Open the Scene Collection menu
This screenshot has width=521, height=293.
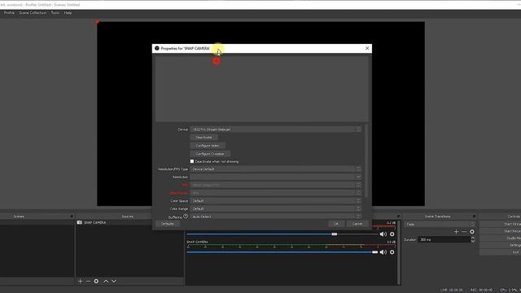(33, 13)
